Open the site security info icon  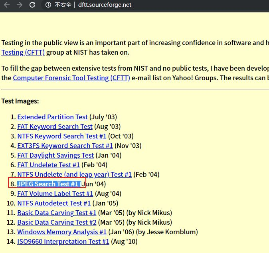tap(48, 5)
